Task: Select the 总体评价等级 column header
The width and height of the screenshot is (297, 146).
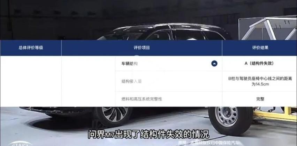Action: 31,48
